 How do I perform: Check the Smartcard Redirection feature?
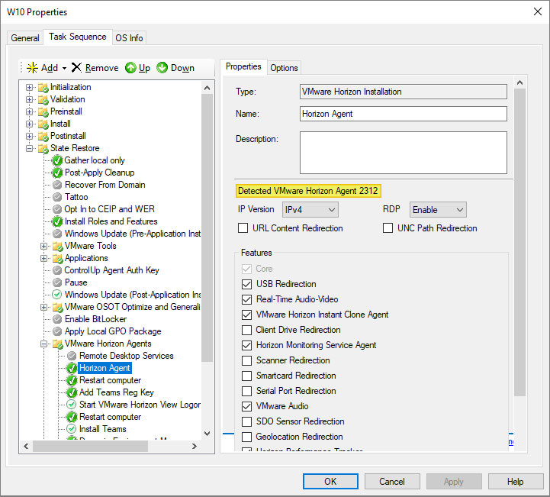coord(246,376)
